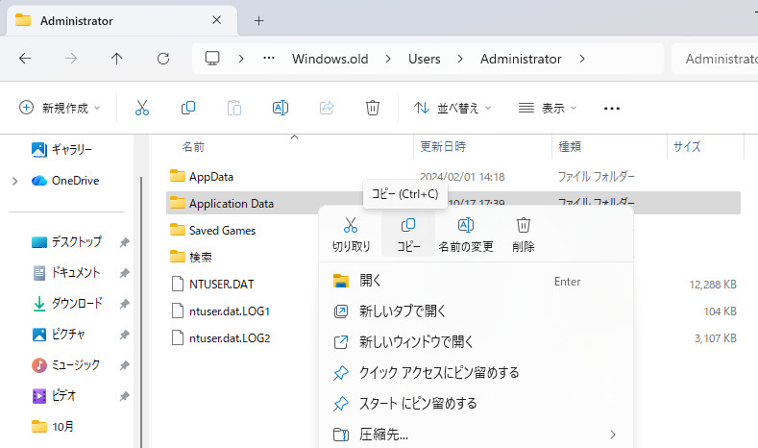Select 新しいウィンドウで開く menu entry
Viewport: 758px width, 448px height.
[x=476, y=342]
